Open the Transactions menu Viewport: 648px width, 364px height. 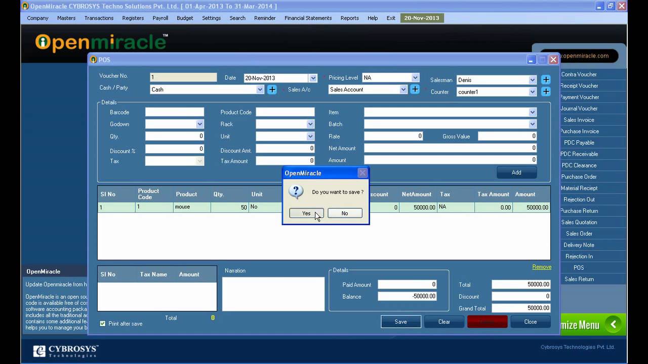coord(99,18)
